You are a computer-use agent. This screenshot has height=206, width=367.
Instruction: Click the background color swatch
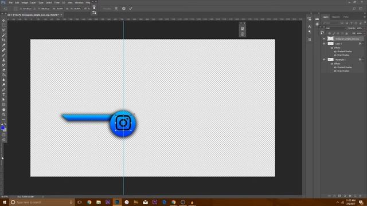tap(5, 130)
